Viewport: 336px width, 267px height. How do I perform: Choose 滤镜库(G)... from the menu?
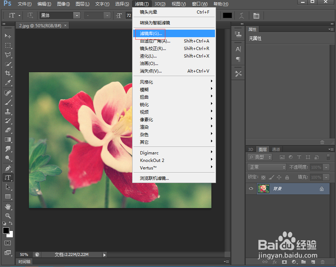[x=174, y=34]
